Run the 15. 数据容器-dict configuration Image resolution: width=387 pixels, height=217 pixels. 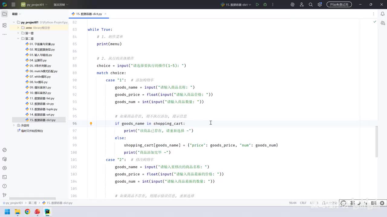pyautogui.click(x=257, y=5)
